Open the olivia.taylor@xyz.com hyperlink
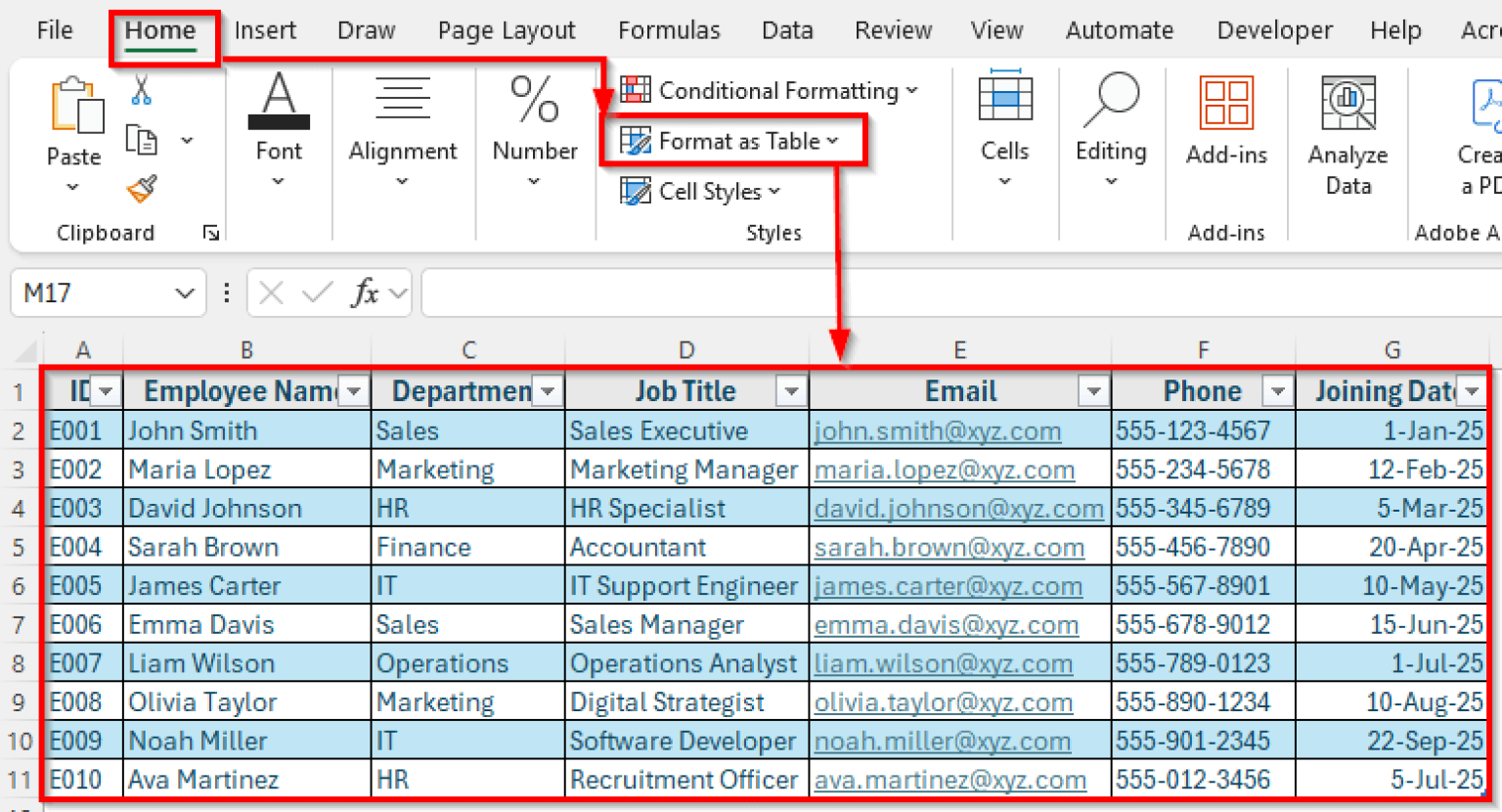The image size is (1502, 812). click(943, 702)
